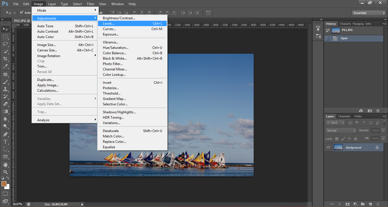Click the foreground color swatch

click(4, 184)
